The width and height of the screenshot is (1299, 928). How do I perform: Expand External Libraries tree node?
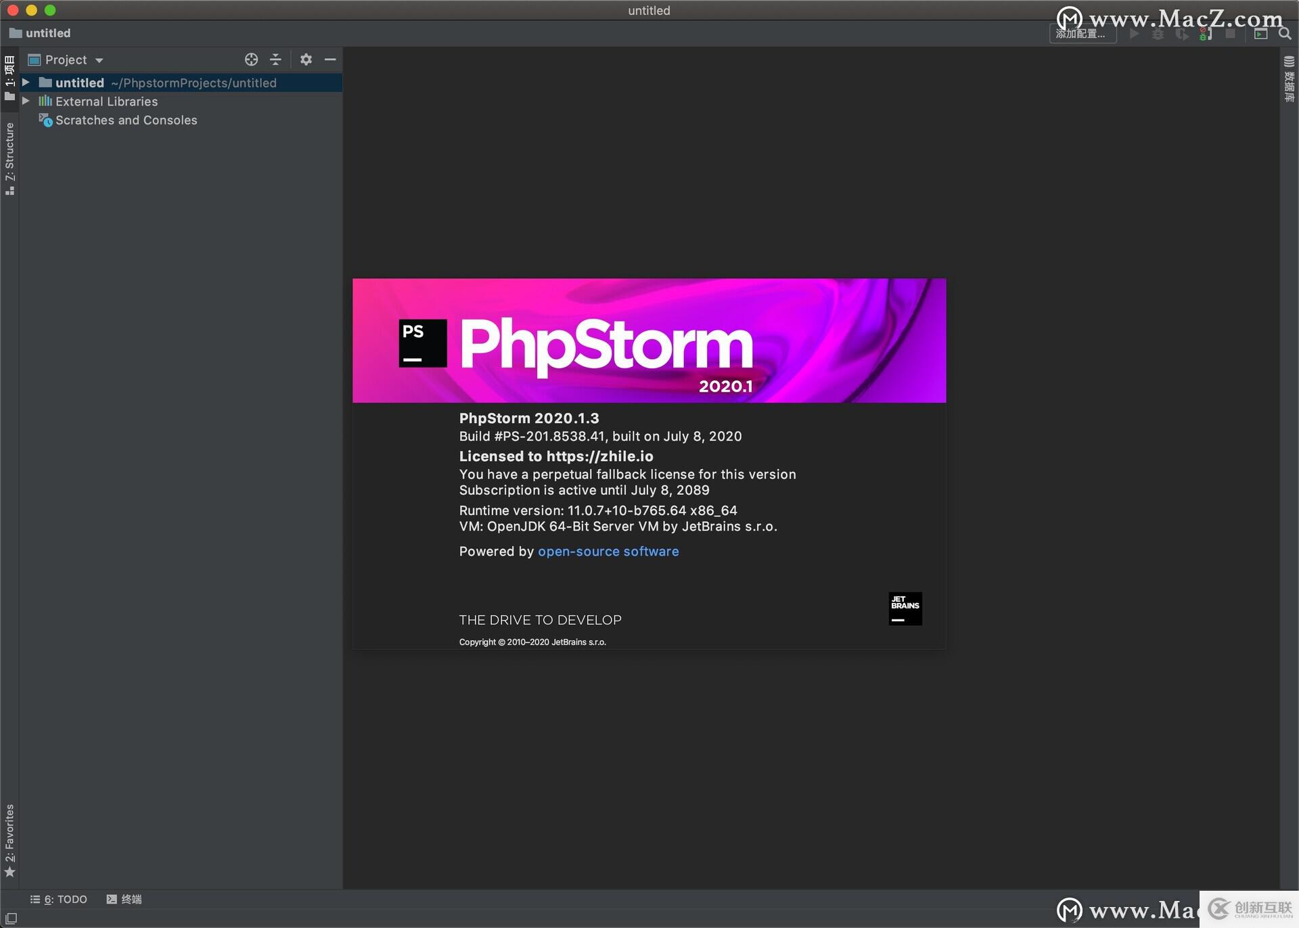(26, 101)
